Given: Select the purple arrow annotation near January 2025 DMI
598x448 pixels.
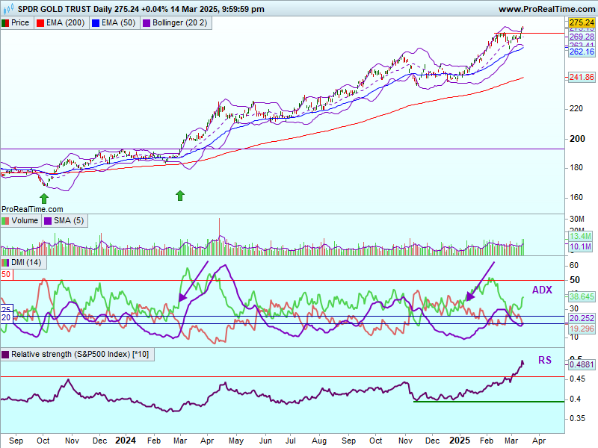Looking at the screenshot, I should [480, 281].
